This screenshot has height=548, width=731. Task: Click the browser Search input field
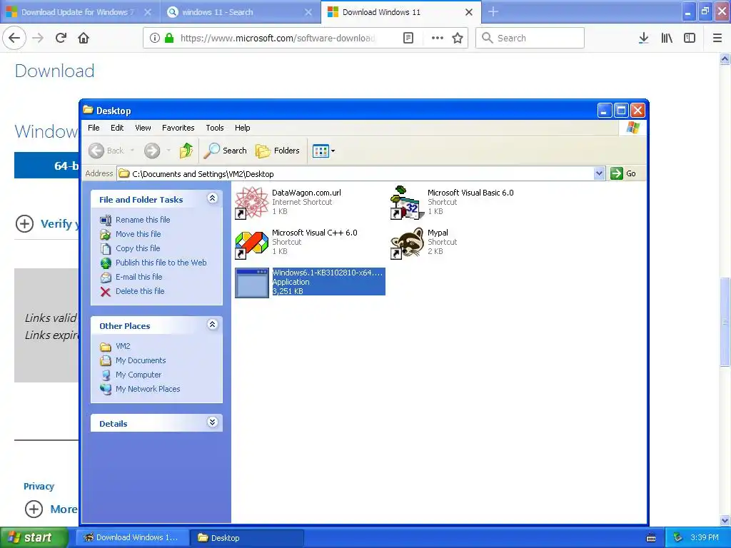pos(530,38)
